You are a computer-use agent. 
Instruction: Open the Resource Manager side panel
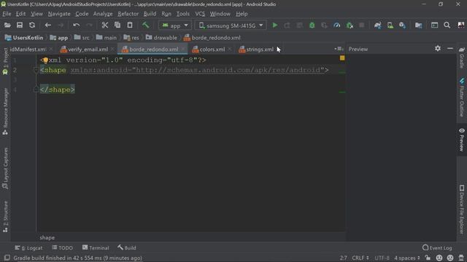[5, 111]
